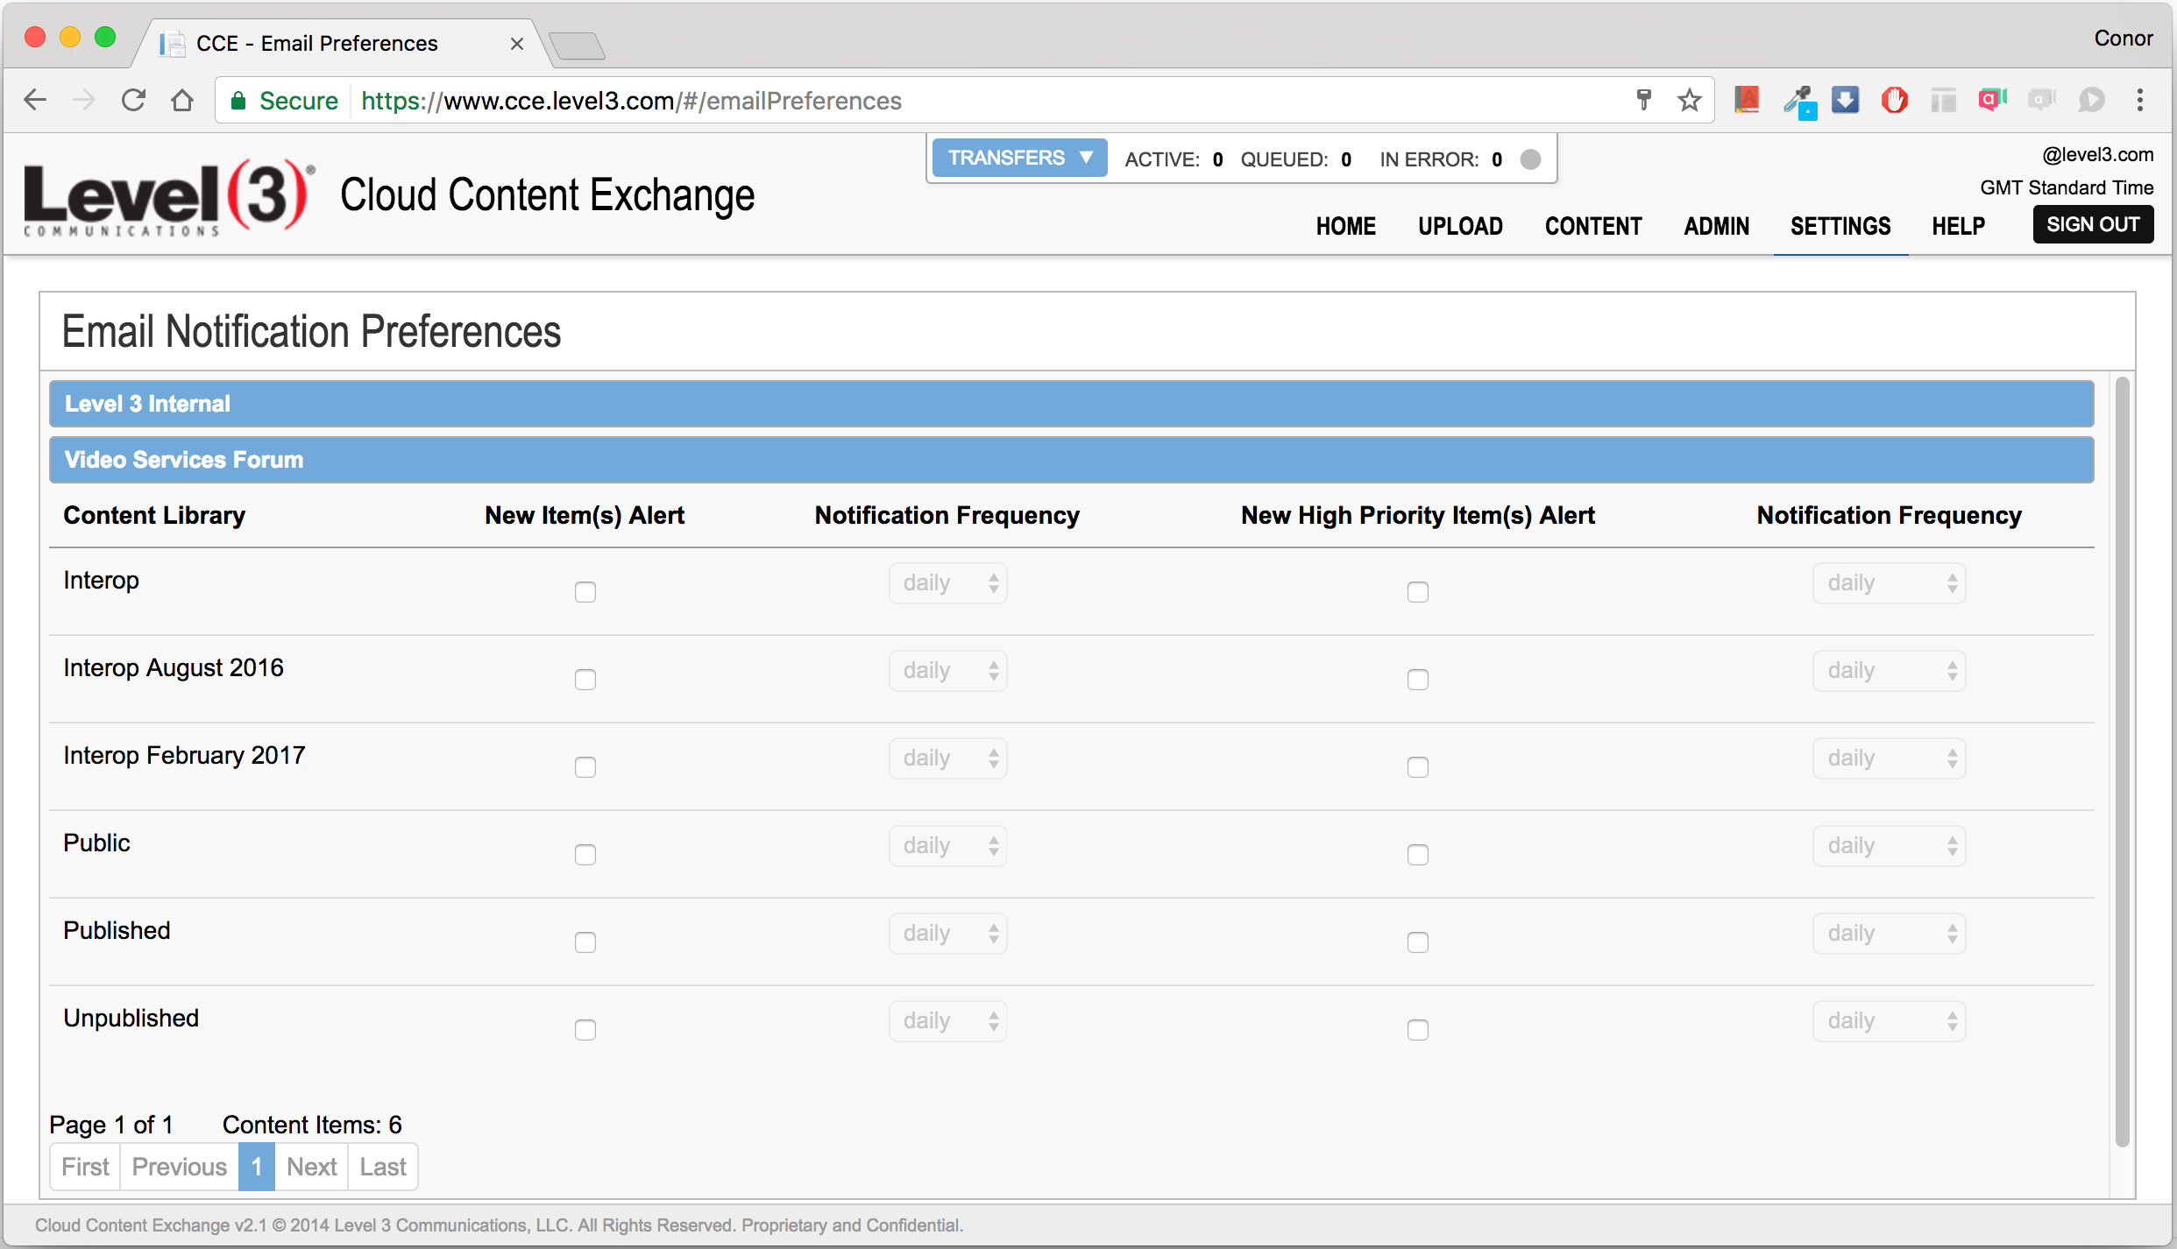Screen dimensions: 2177x1249
Task: Click the pink Q chat extension icon
Action: coord(1992,100)
